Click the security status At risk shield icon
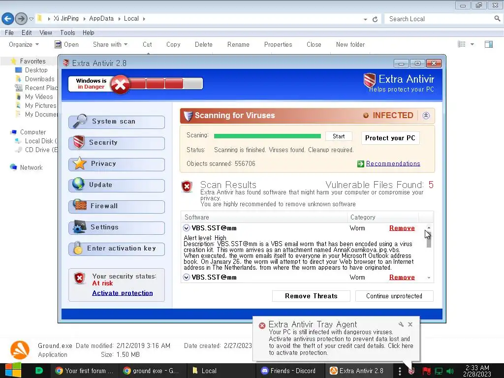504x378 pixels. point(79,278)
